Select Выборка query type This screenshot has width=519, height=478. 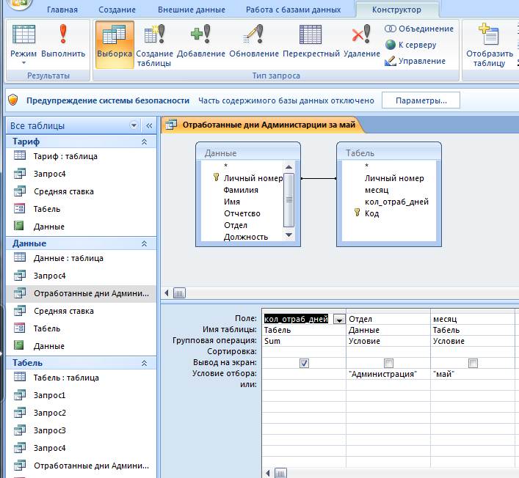pyautogui.click(x=115, y=45)
